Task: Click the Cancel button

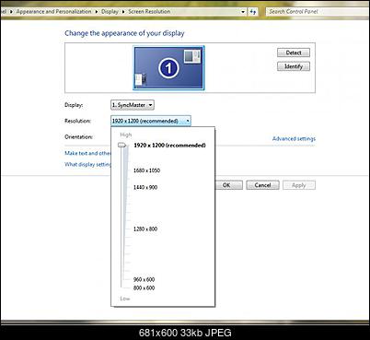Action: [262, 185]
